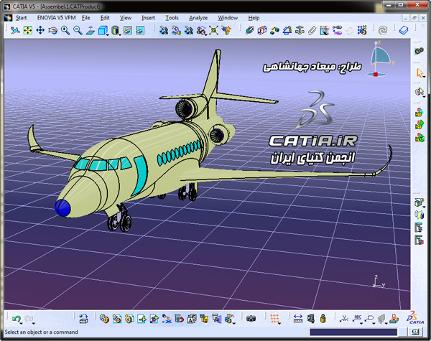Click the Zoom Out magnifier icon
431x341 pixels.
coord(78,30)
